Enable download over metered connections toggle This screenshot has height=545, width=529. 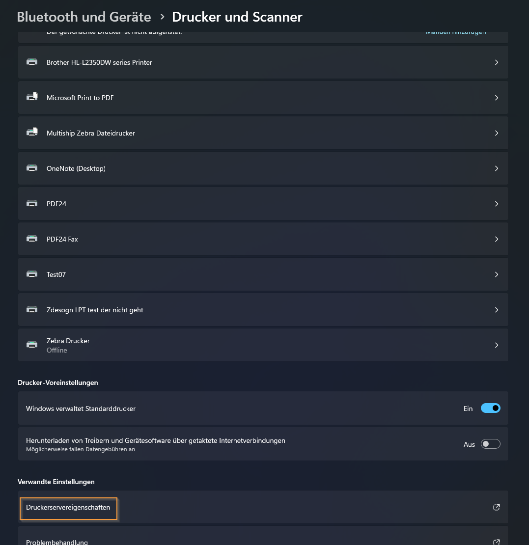pyautogui.click(x=490, y=444)
